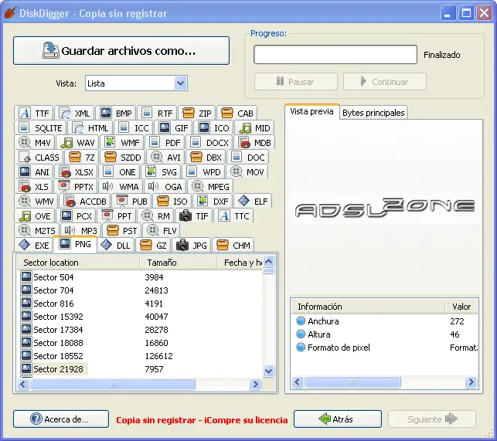
Task: Click the PST archive icon
Action: tap(113, 230)
